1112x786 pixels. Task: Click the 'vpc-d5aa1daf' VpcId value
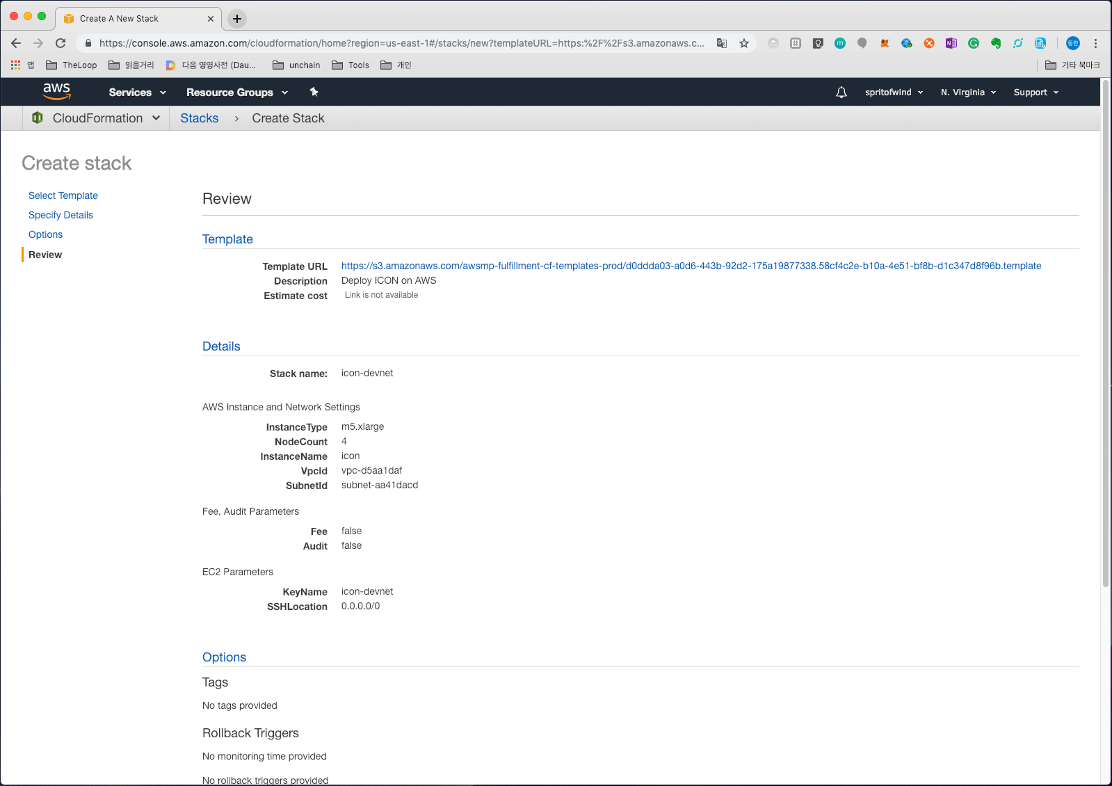click(371, 470)
